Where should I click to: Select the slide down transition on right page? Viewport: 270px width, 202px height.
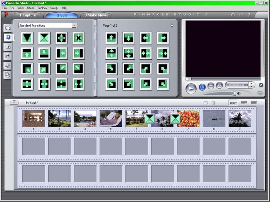click(128, 38)
